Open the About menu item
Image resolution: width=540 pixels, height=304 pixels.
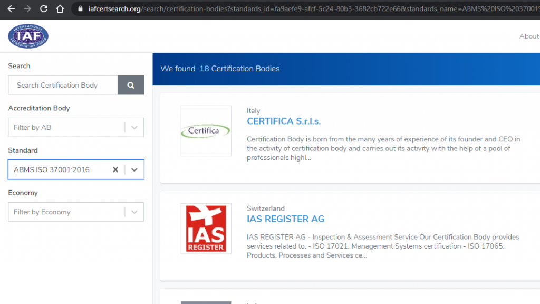point(529,36)
